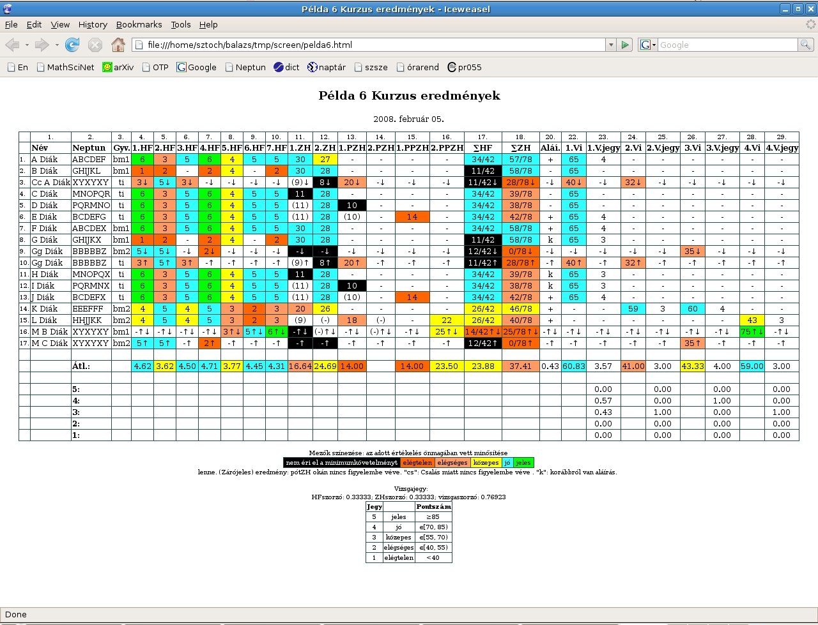Go to the Home page

coord(118,45)
